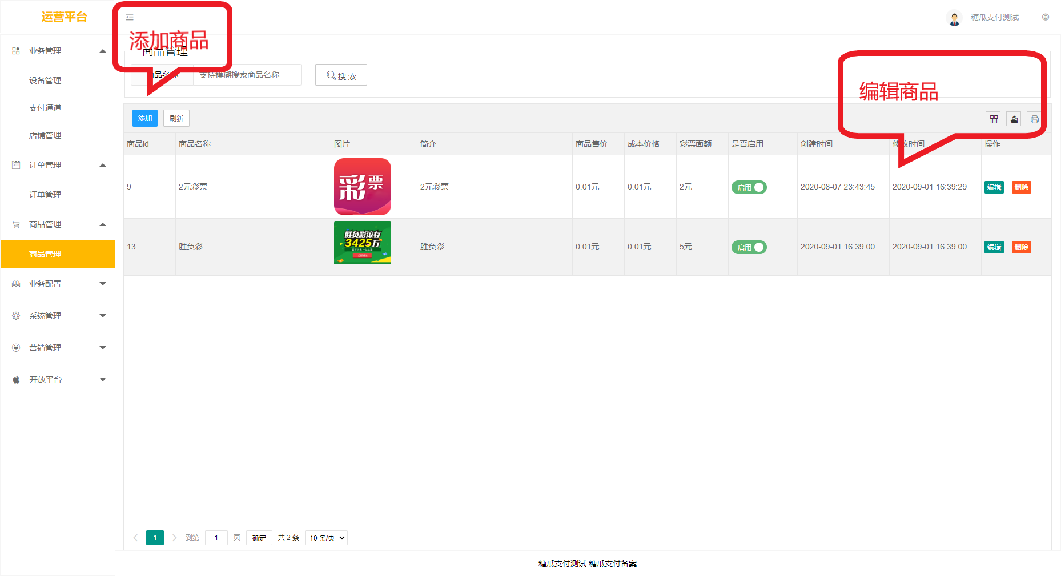Expand the 营销管理 sidebar menu
Viewport: 1061px width, 576px height.
point(57,348)
